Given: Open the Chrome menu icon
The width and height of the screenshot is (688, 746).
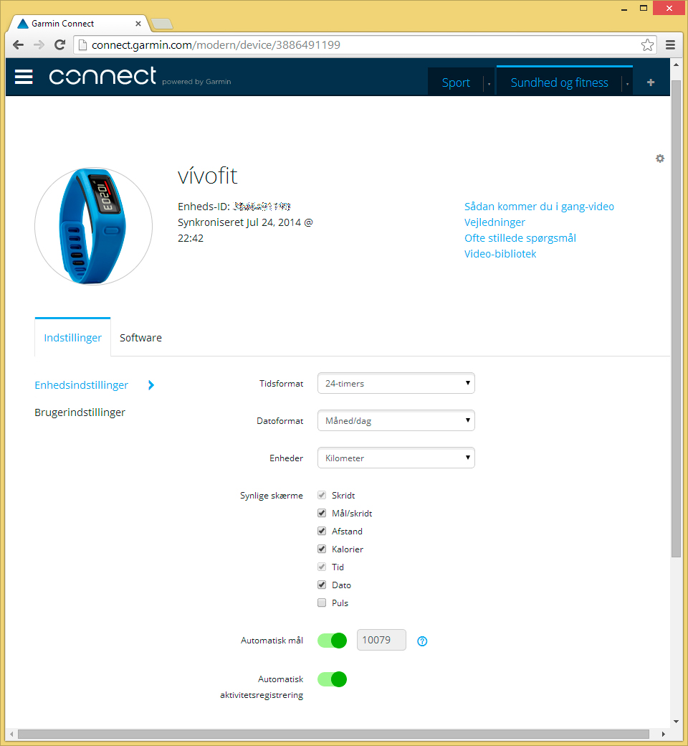Looking at the screenshot, I should point(670,45).
